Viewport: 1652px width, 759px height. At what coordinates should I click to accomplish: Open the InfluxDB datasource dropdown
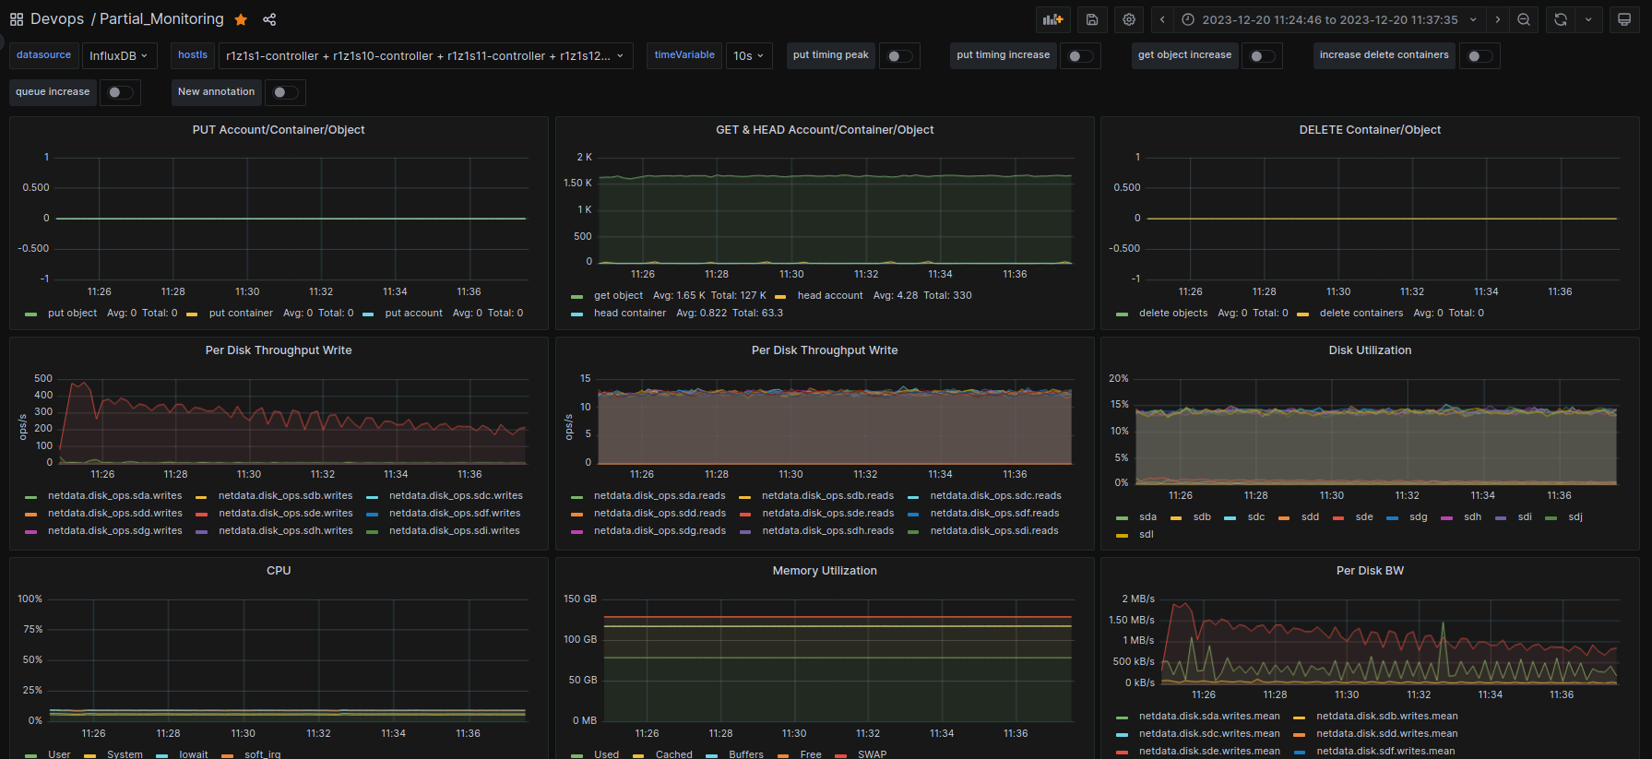119,56
